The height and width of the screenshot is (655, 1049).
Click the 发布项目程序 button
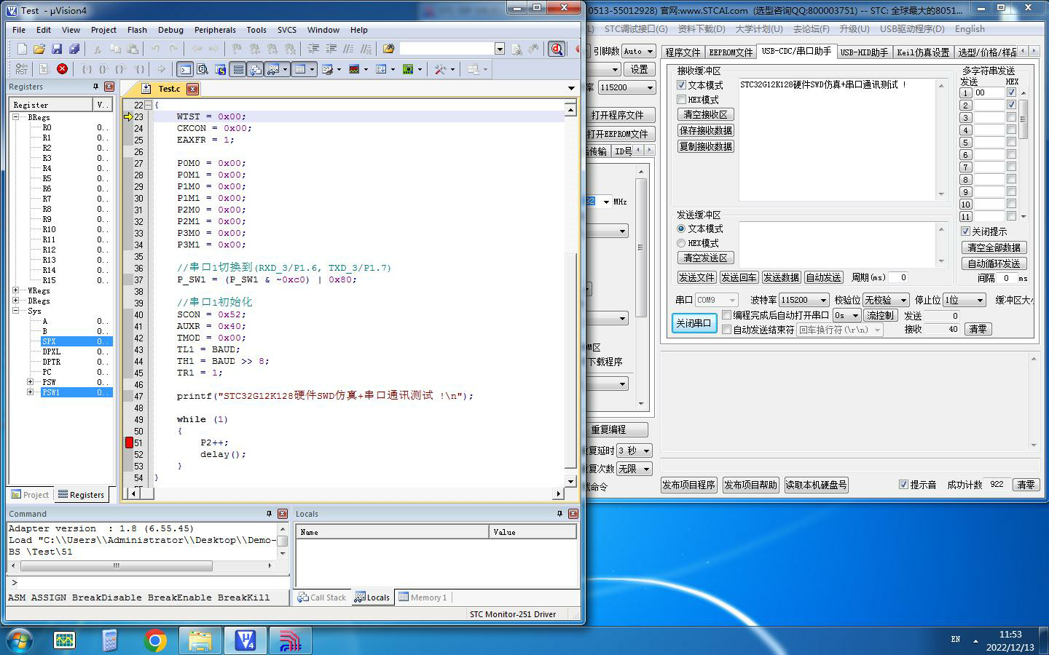pyautogui.click(x=688, y=485)
